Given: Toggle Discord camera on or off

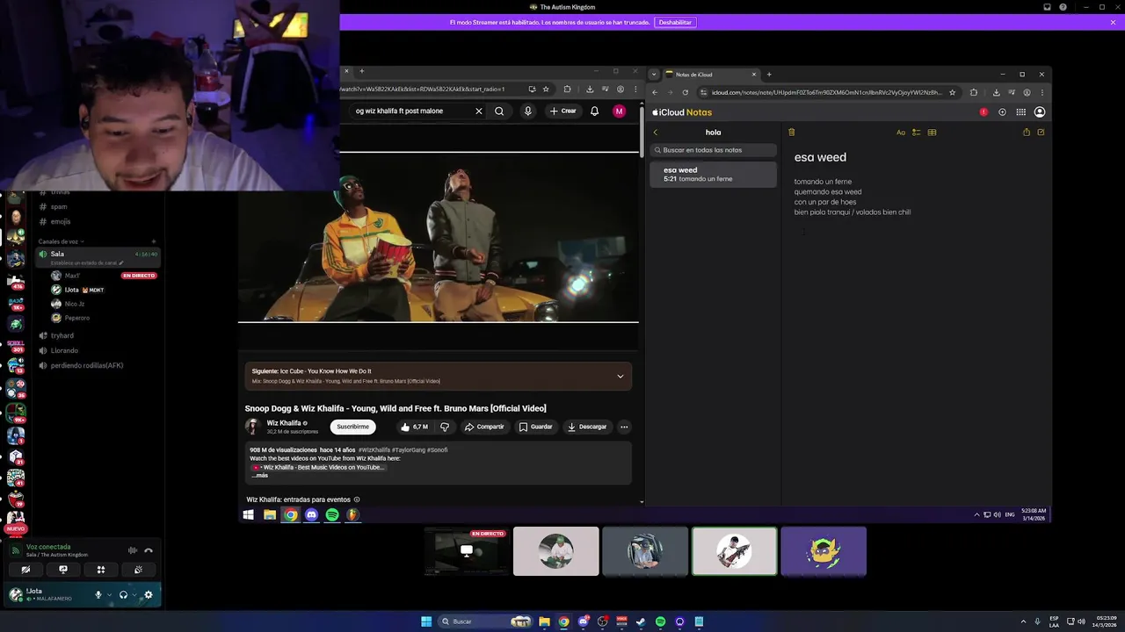Looking at the screenshot, I should (25, 570).
